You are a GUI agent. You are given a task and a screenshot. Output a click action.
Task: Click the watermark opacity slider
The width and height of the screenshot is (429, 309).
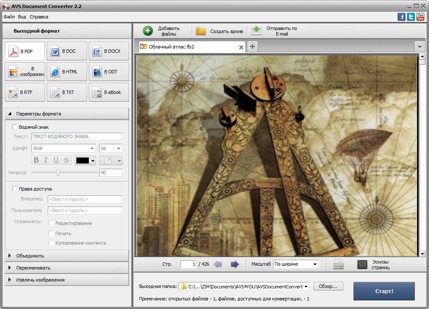point(58,173)
